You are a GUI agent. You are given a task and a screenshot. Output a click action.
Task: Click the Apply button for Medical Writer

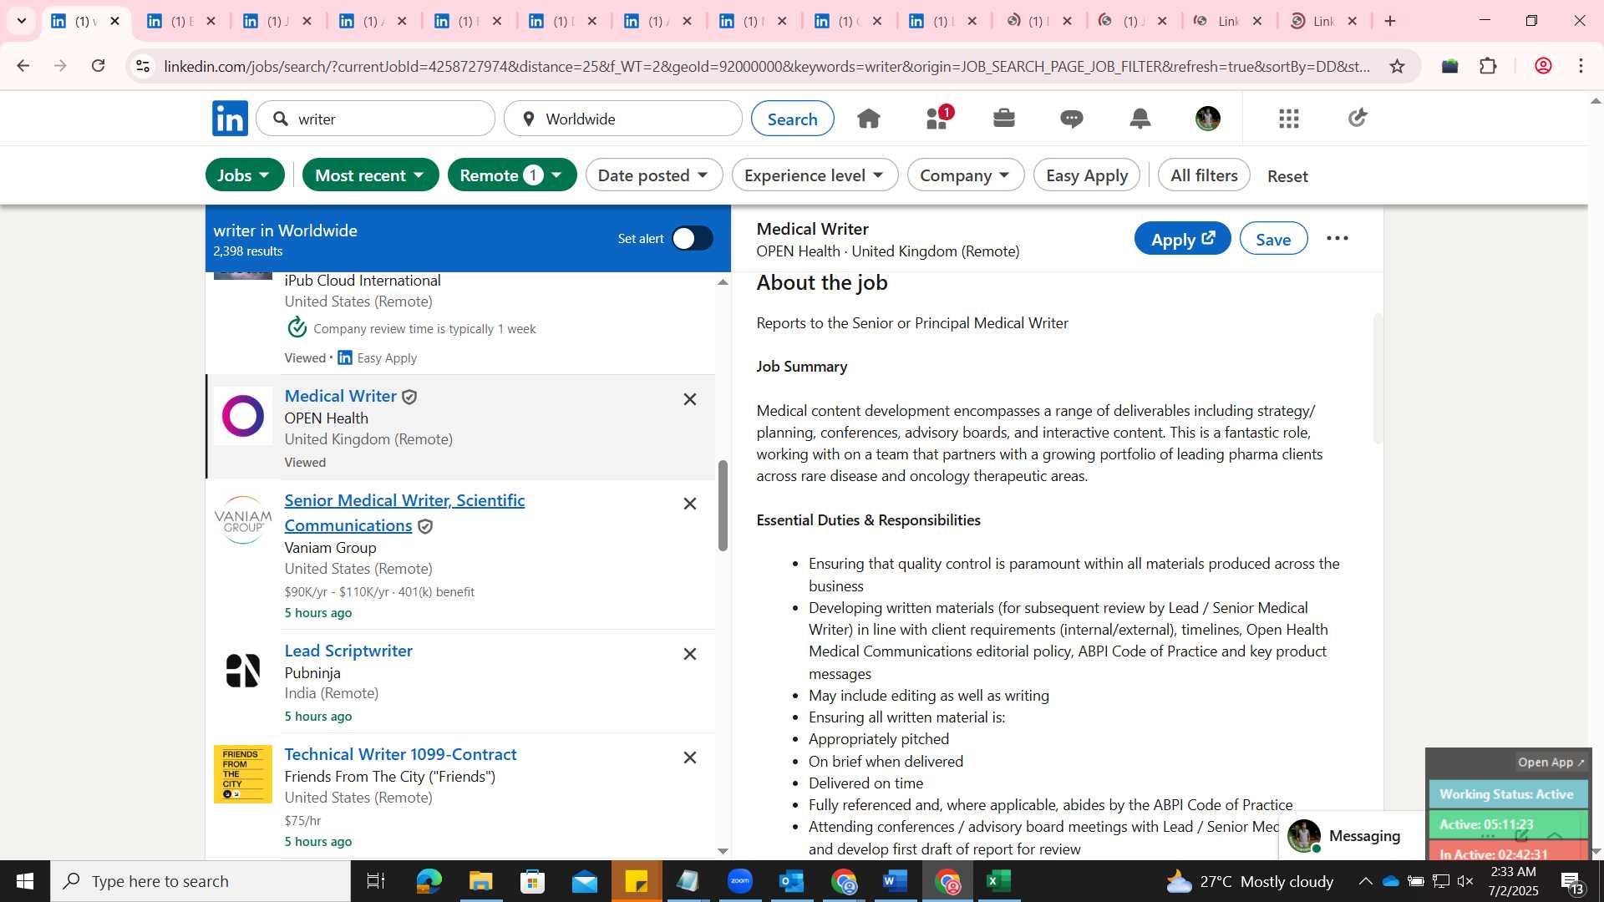1182,239
